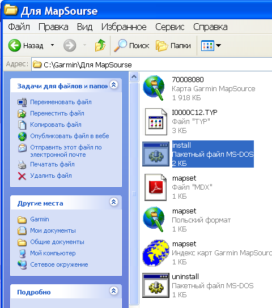
Task: Select the mapset MDX file icon
Action: [155, 187]
